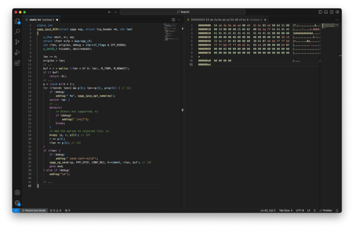354x229 pixels.
Task: Open the Customize Layout menu
Action: coord(337,12)
